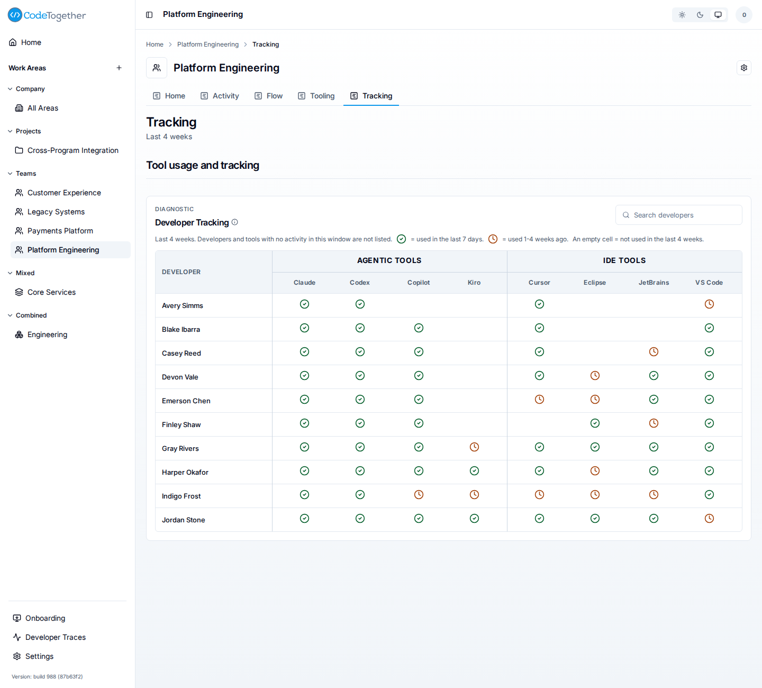Open Developer Traces
Image resolution: width=762 pixels, height=688 pixels.
tap(68, 637)
